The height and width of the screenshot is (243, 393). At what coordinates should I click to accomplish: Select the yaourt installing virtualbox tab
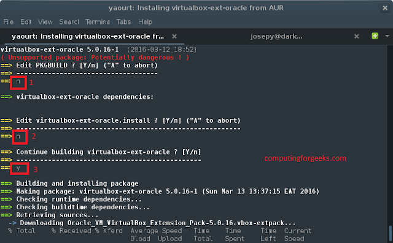[88, 37]
